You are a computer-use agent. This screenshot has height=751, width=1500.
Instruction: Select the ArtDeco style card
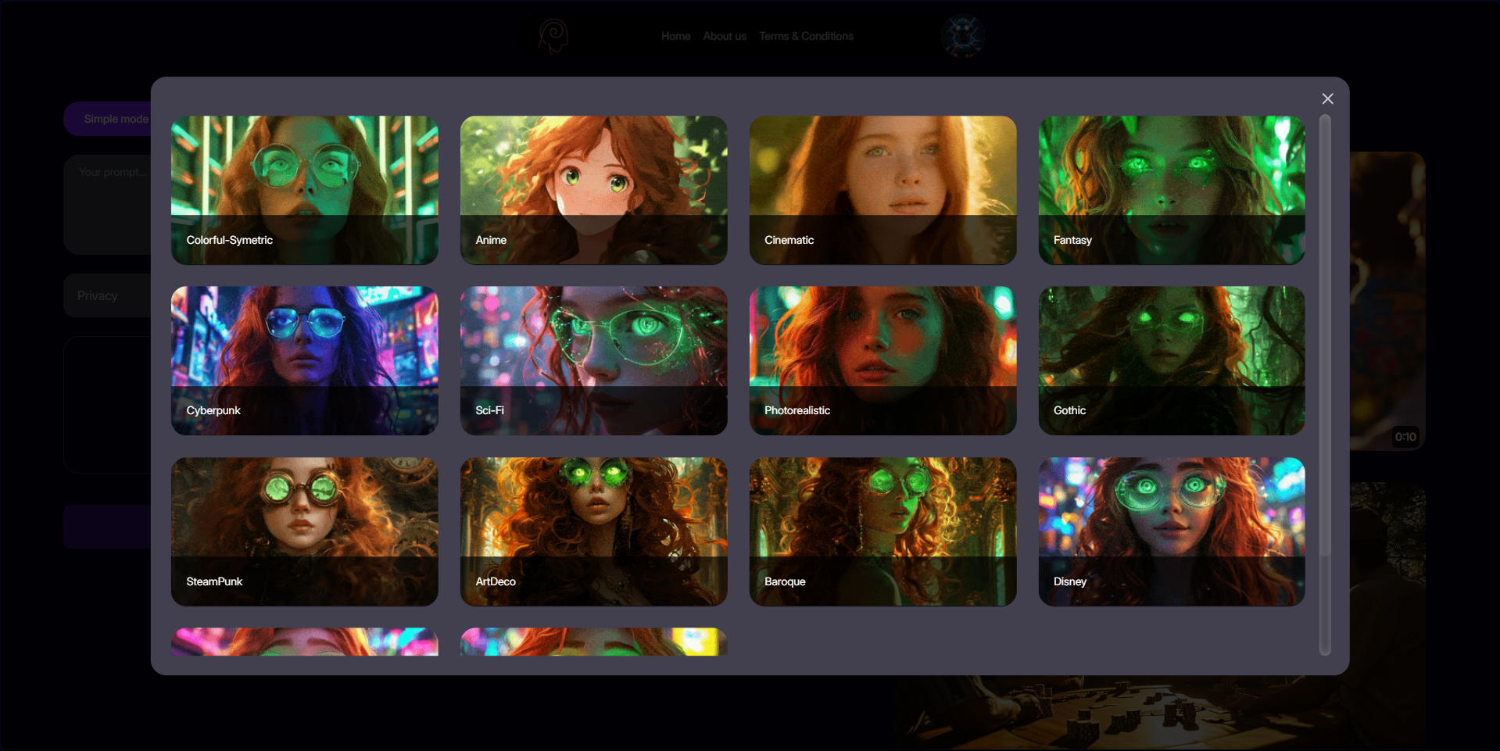point(594,531)
